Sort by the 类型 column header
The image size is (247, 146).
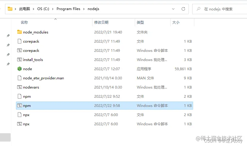140,23
